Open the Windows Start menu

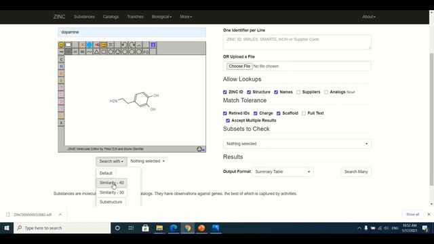7,228
